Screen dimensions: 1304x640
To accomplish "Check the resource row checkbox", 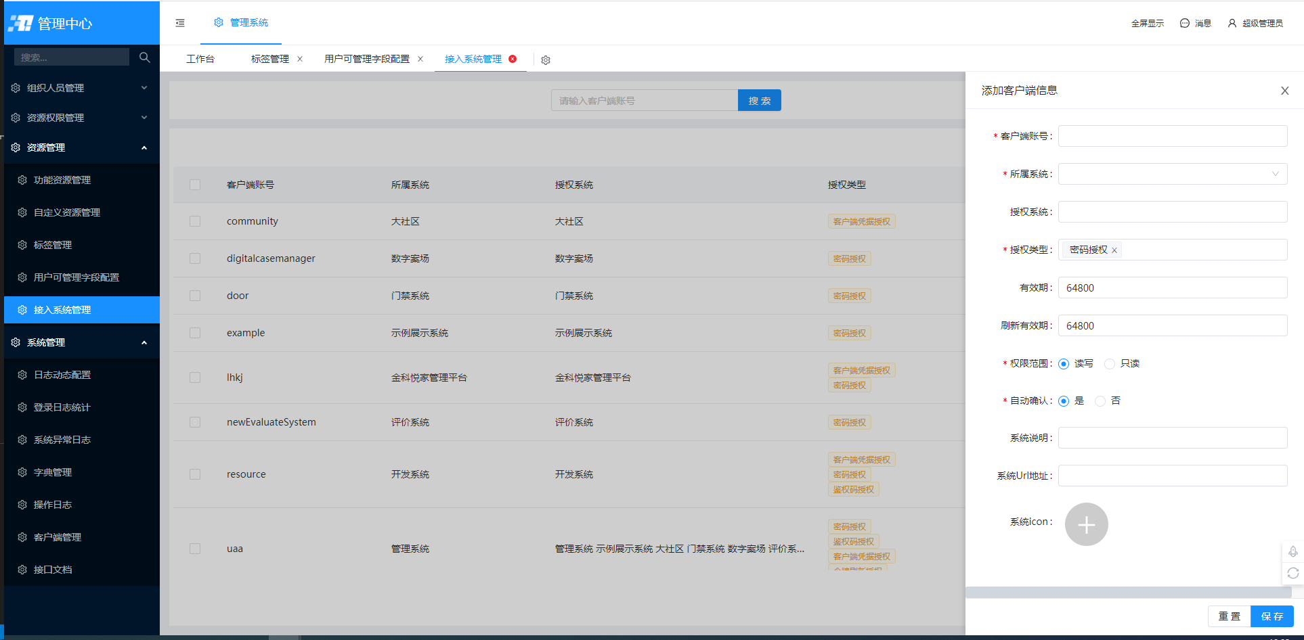I will 195,474.
